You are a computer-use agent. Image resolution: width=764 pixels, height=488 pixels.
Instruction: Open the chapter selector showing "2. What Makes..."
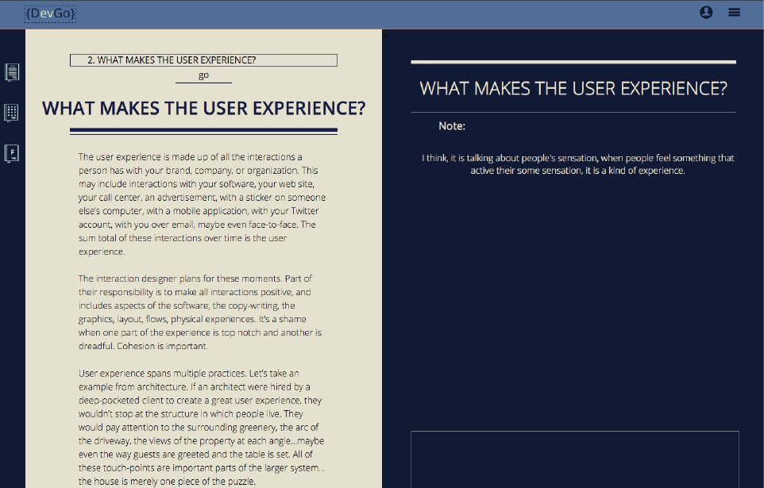pos(203,60)
